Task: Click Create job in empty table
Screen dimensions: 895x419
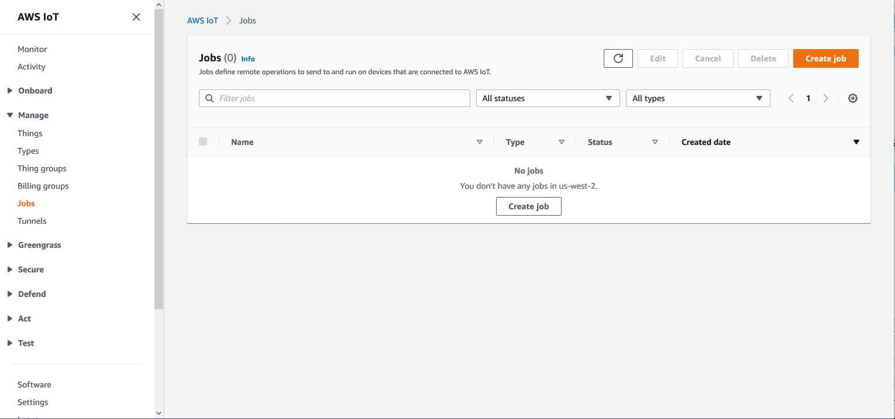Action: [529, 206]
